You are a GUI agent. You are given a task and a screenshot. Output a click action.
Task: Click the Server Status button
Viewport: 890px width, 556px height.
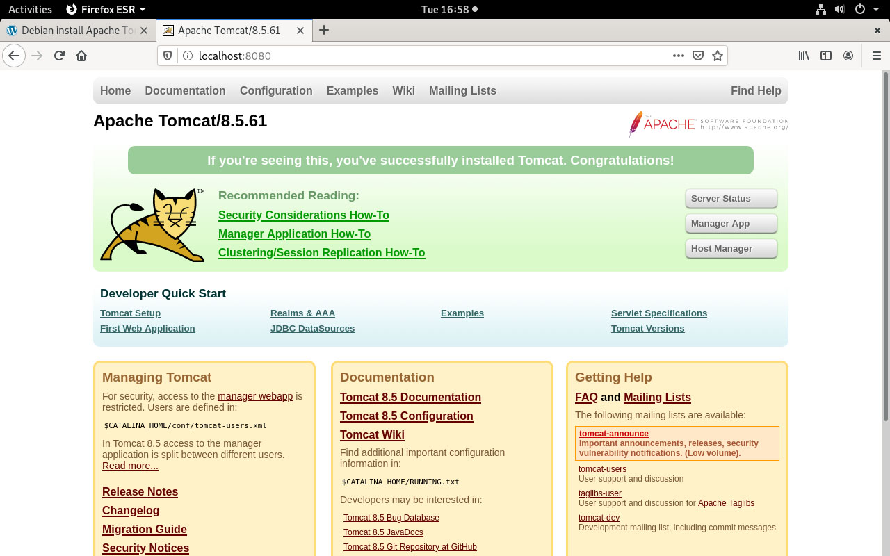[731, 198]
